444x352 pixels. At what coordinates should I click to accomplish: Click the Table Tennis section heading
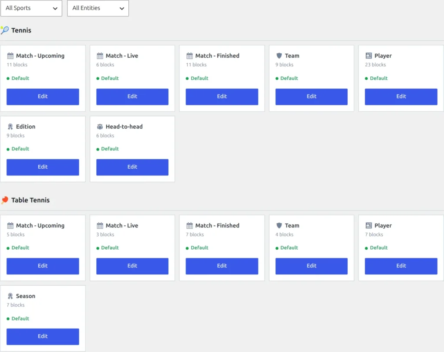pyautogui.click(x=30, y=200)
